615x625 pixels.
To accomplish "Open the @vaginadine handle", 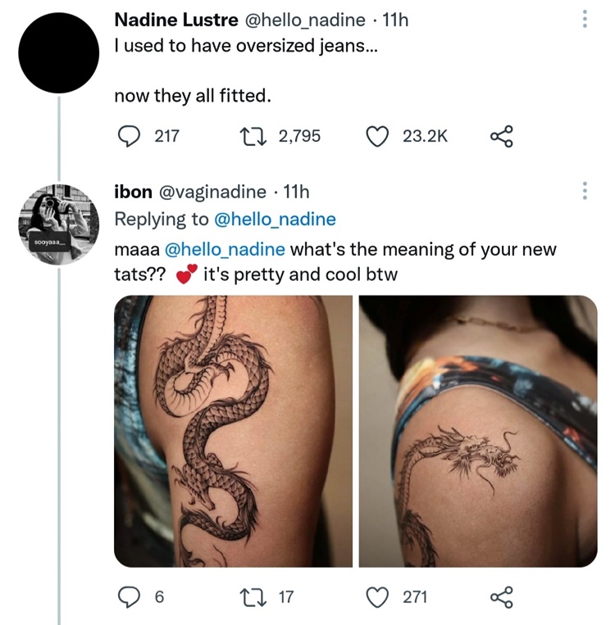I will pyautogui.click(x=212, y=192).
